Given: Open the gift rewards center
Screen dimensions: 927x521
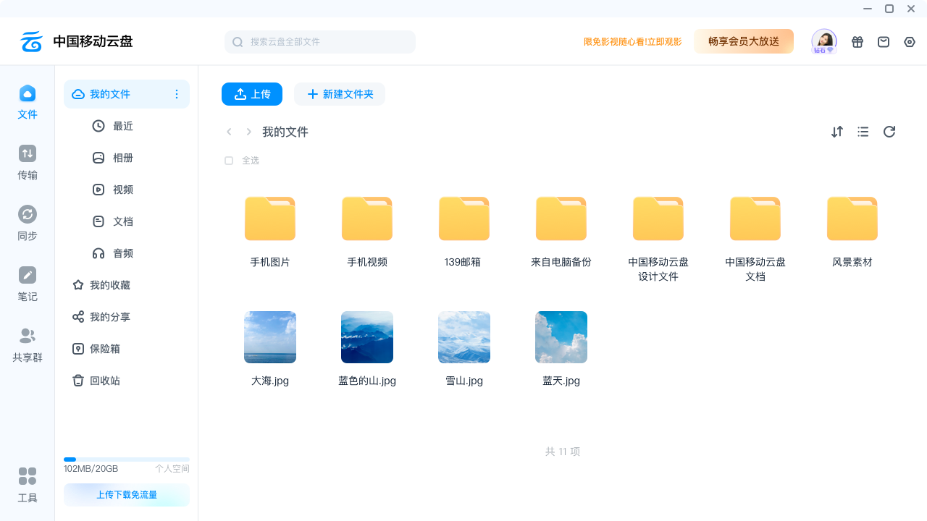Looking at the screenshot, I should tap(857, 42).
